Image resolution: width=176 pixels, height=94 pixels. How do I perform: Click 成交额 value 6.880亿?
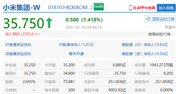click(119, 65)
